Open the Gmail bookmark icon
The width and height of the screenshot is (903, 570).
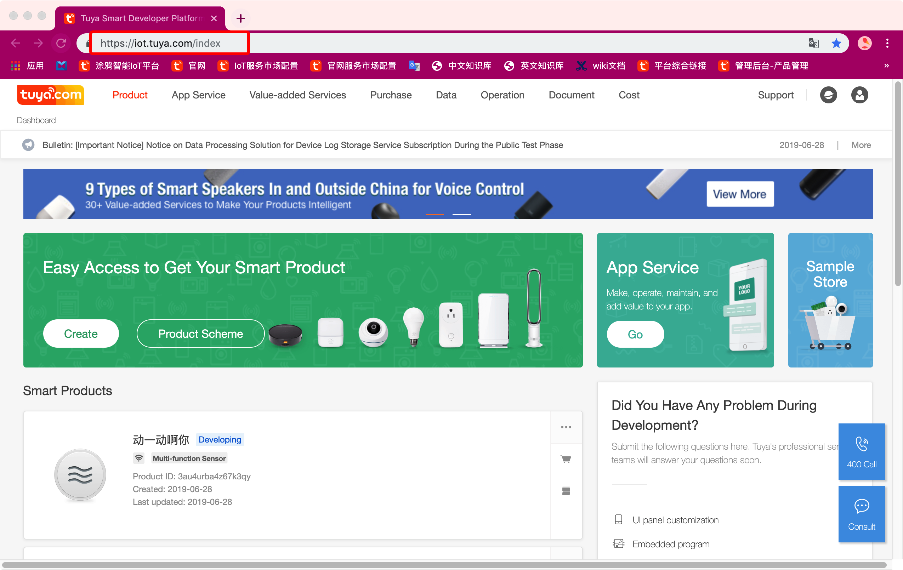point(62,65)
